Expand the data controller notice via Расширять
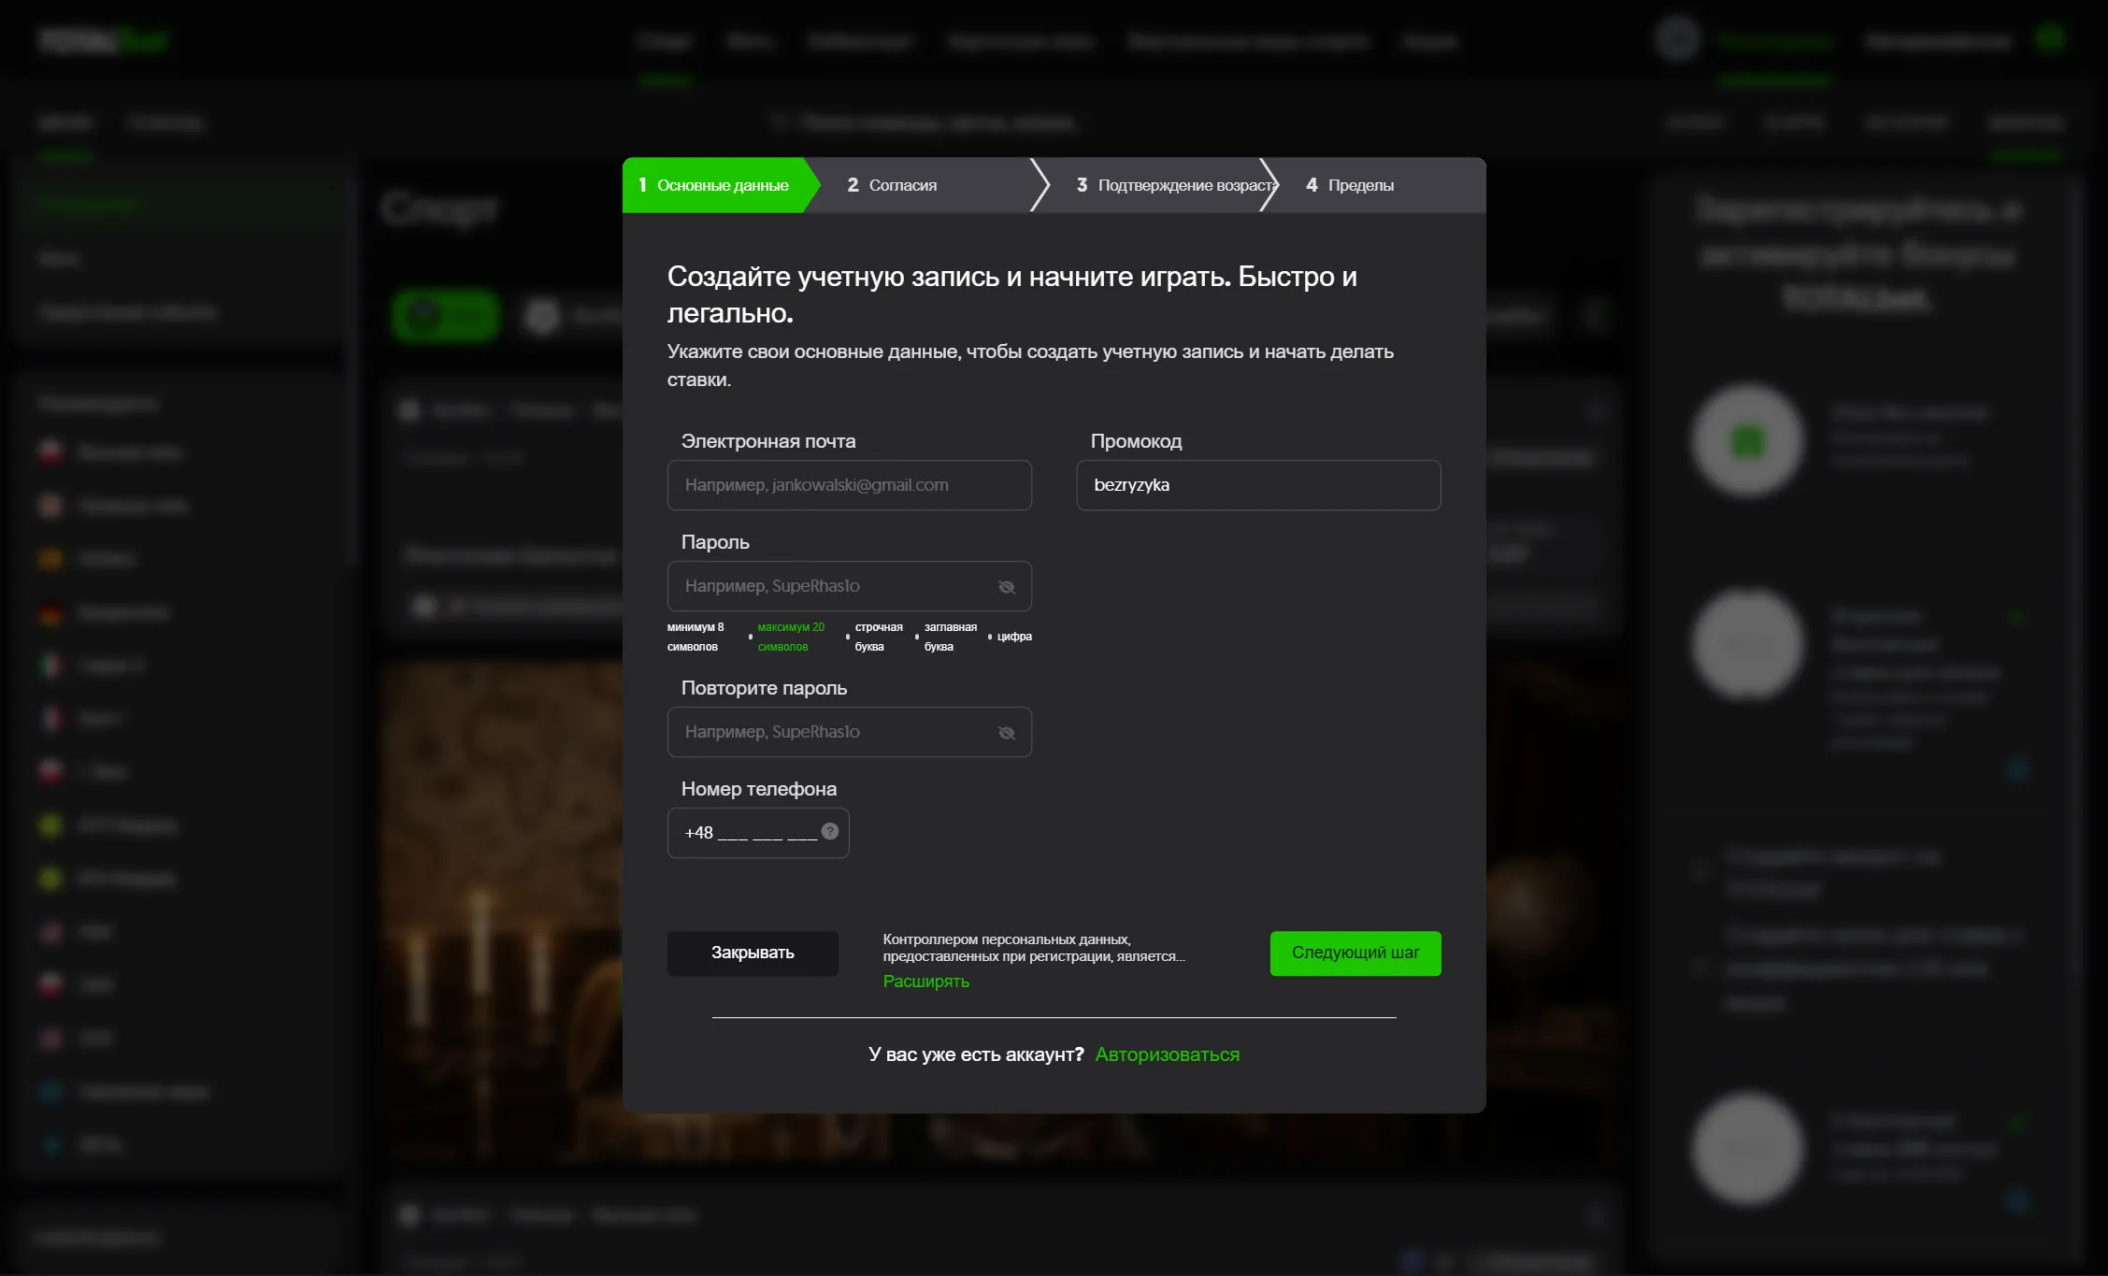The height and width of the screenshot is (1276, 2108). (925, 982)
